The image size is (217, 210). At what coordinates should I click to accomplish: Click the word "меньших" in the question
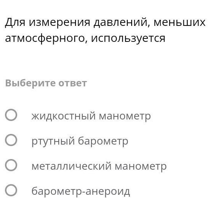pos(180,22)
